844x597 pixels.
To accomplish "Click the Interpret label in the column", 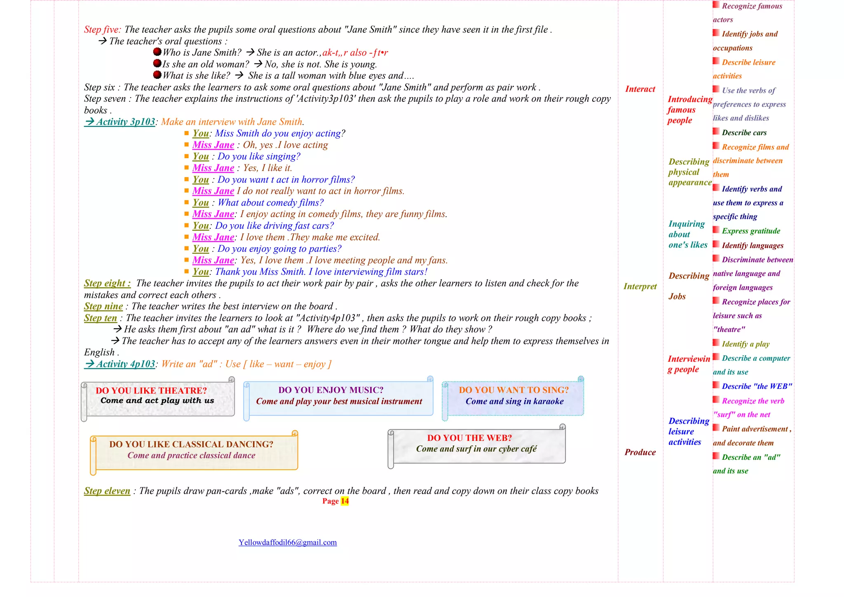I will 640,286.
